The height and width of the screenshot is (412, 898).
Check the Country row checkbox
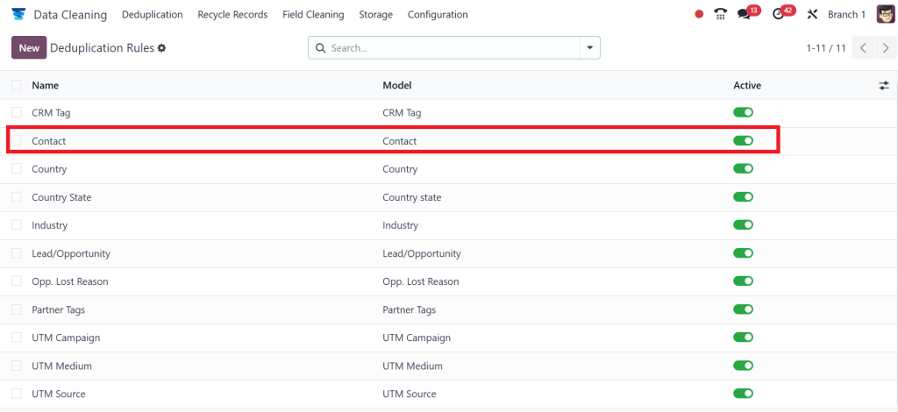pyautogui.click(x=17, y=169)
